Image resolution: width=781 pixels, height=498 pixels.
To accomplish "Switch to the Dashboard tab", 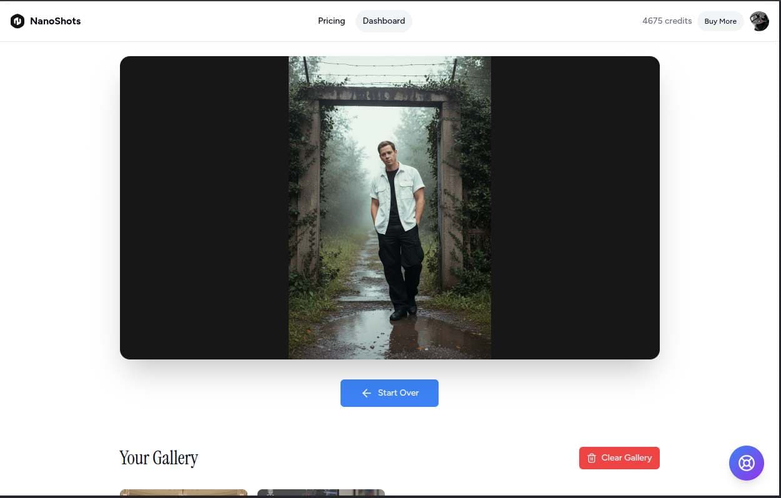I will [384, 21].
